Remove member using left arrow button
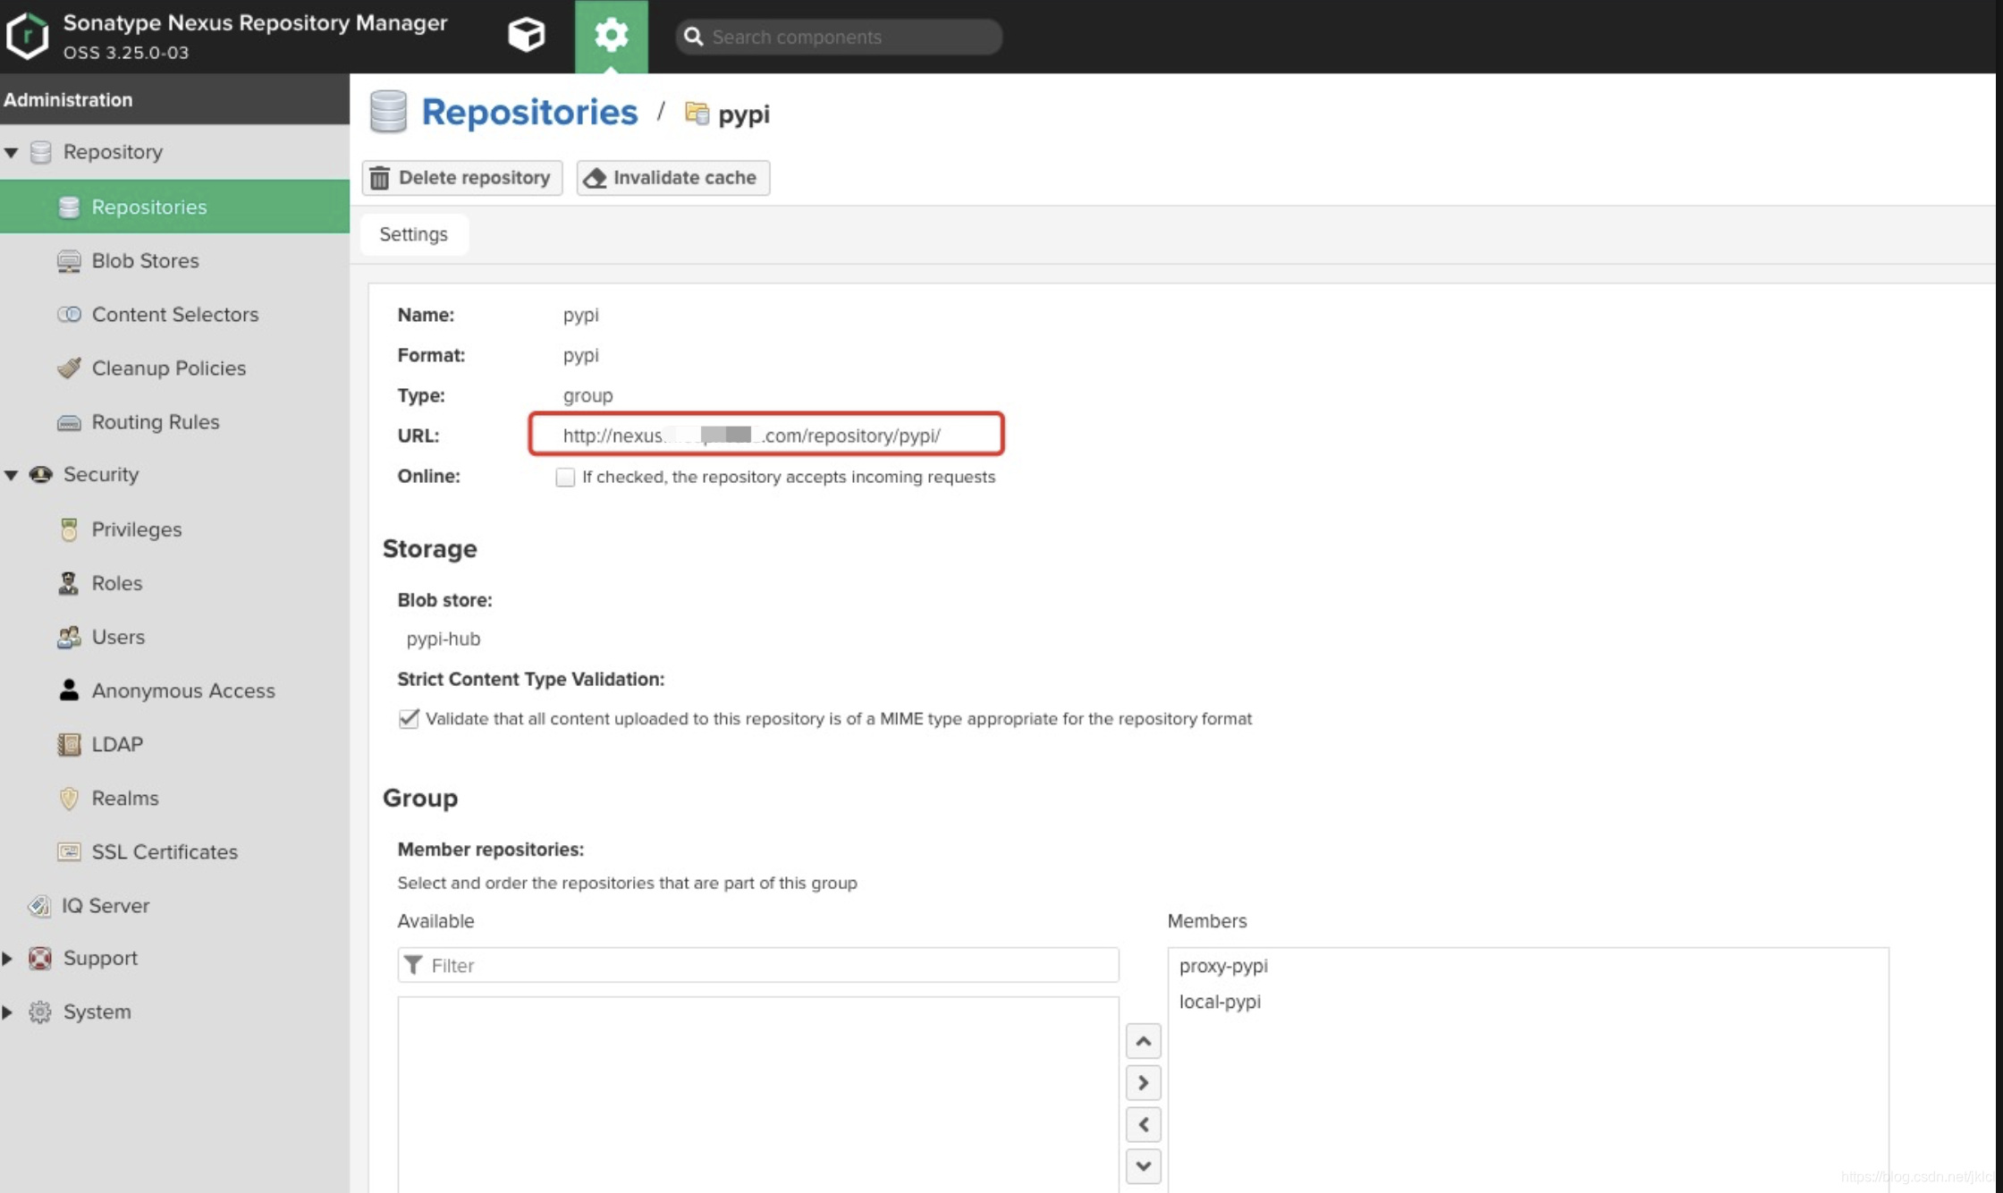This screenshot has width=2003, height=1193. pyautogui.click(x=1143, y=1124)
